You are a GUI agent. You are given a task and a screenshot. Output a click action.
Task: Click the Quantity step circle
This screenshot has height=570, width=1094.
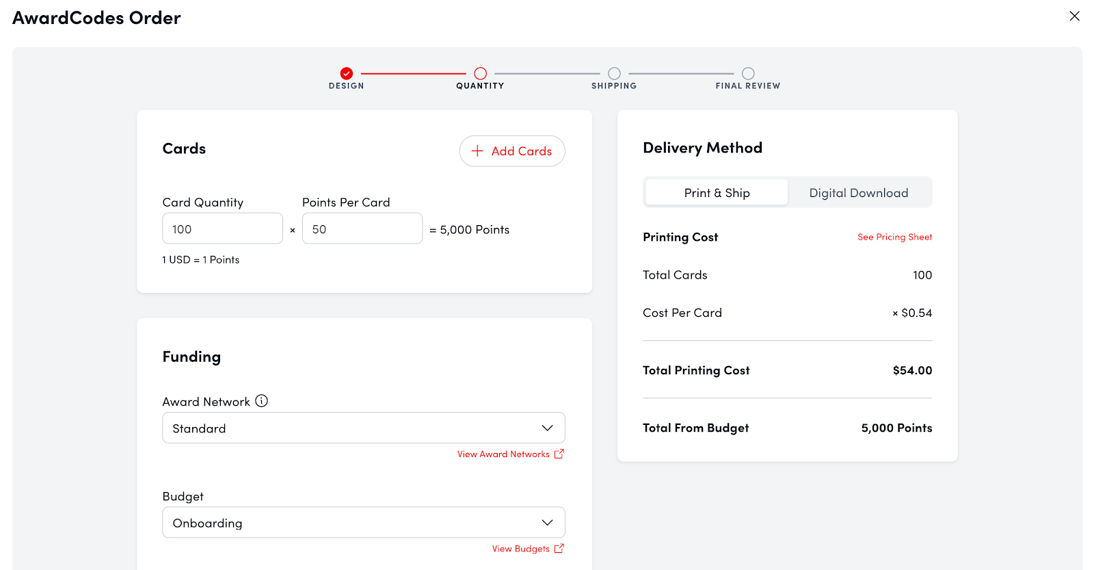coord(480,73)
